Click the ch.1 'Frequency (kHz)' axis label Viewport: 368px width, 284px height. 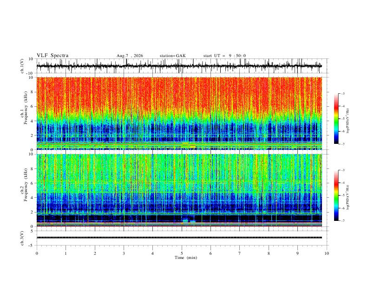[26, 108]
